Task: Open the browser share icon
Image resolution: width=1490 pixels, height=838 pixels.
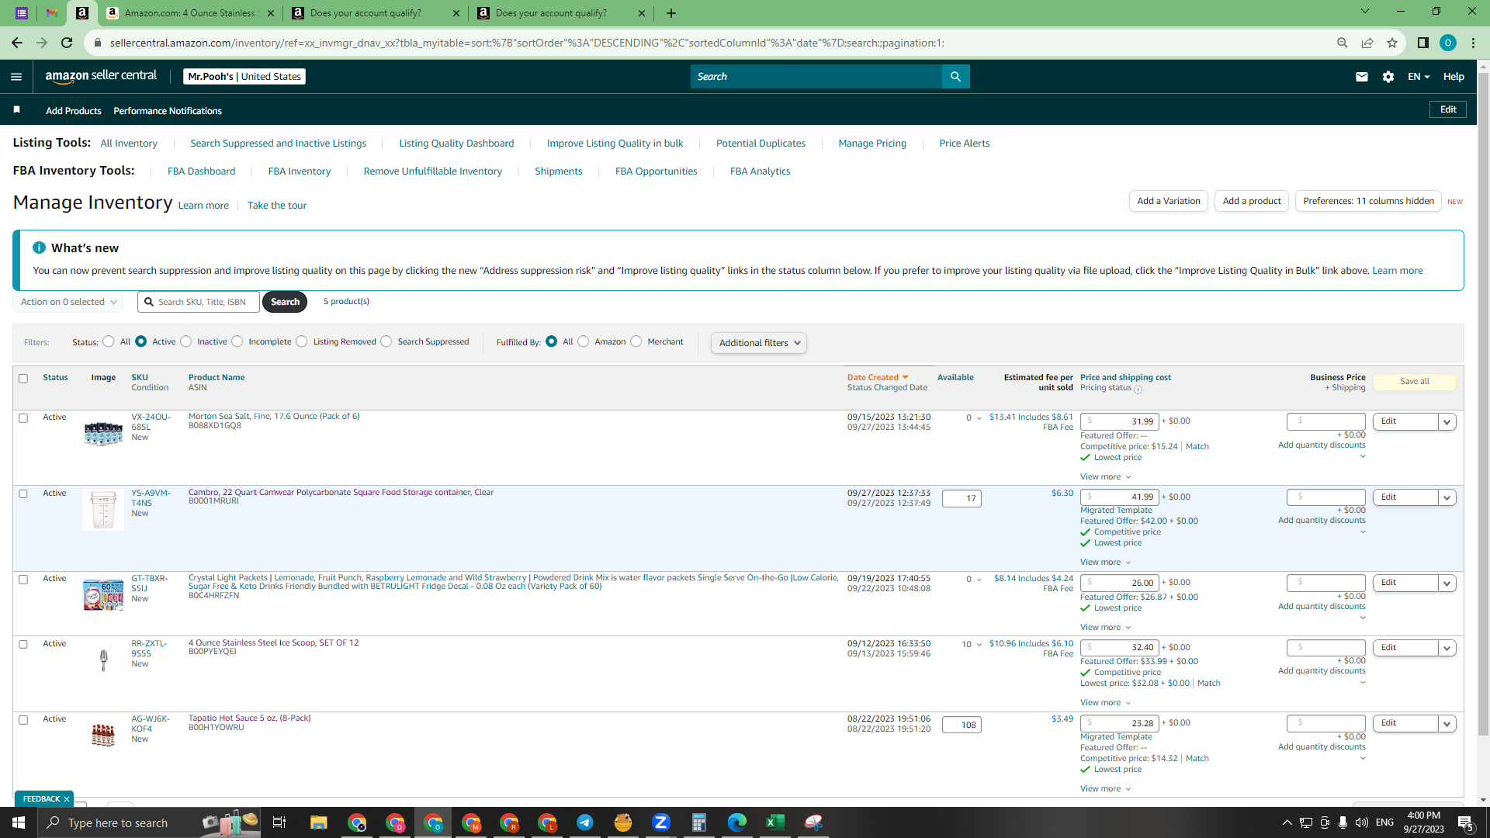Action: tap(1367, 43)
